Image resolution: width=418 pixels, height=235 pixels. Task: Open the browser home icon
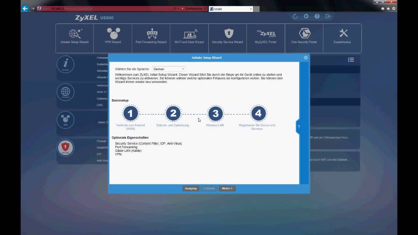click(x=383, y=9)
